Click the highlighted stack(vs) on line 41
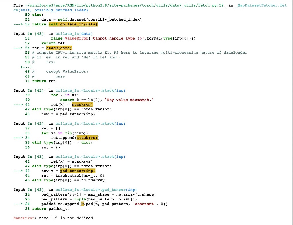The width and height of the screenshot is (293, 225). pos(82,104)
